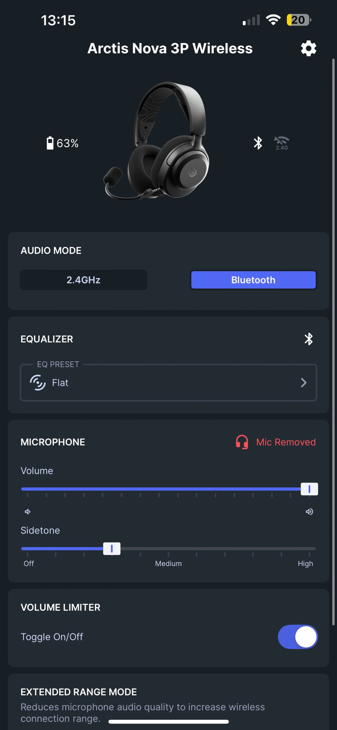Tap the high volume speaker icon
The height and width of the screenshot is (730, 337).
[x=309, y=512]
